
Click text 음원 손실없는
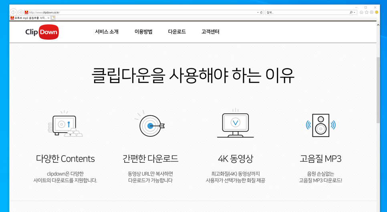tap(320, 174)
